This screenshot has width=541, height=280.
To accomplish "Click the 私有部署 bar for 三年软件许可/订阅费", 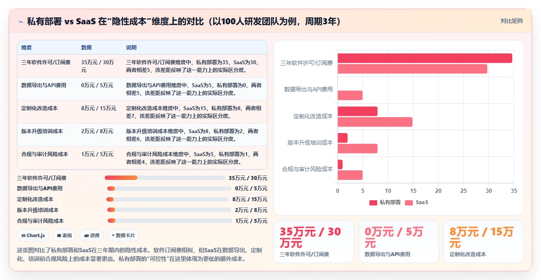I will pyautogui.click(x=425, y=58).
